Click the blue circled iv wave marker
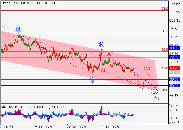183x130 pixels. [x=102, y=45]
